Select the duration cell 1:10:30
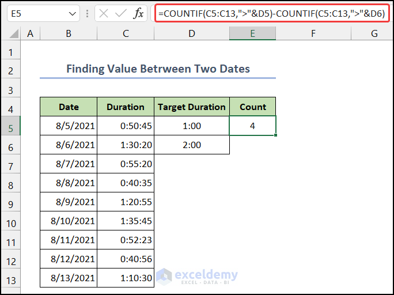The width and height of the screenshot is (394, 295). pyautogui.click(x=126, y=278)
